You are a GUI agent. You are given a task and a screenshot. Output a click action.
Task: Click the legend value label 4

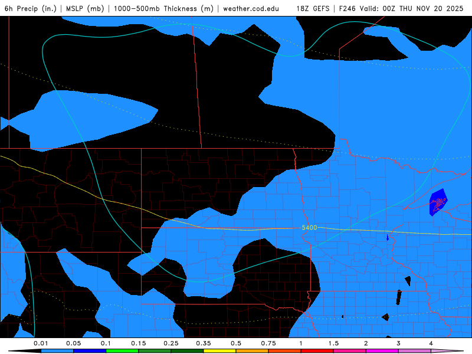[431, 343]
